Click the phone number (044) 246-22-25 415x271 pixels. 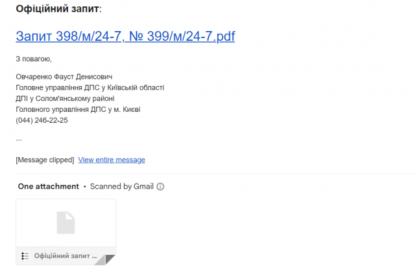point(41,120)
